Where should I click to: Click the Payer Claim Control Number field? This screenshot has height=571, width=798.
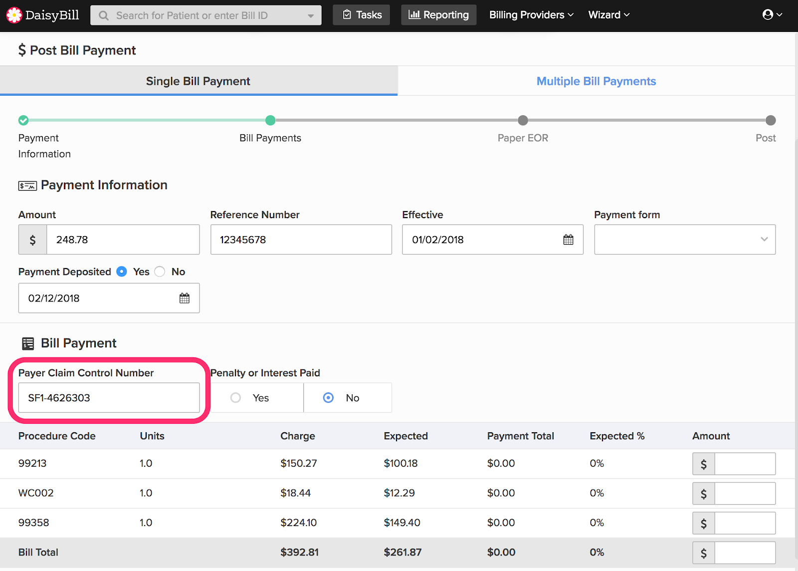click(x=109, y=398)
